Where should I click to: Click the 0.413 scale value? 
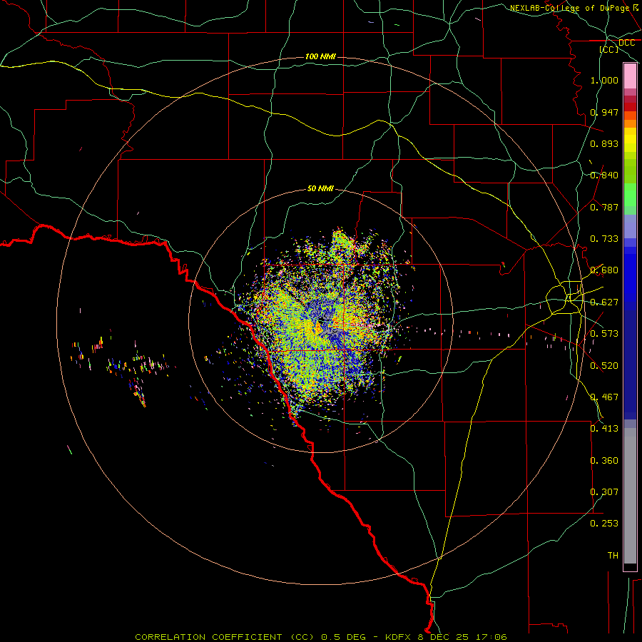pos(604,429)
